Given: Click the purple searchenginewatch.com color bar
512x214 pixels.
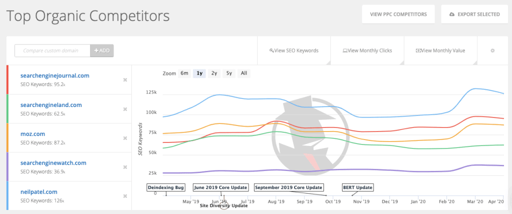Looking at the screenshot, I should click(x=7, y=166).
